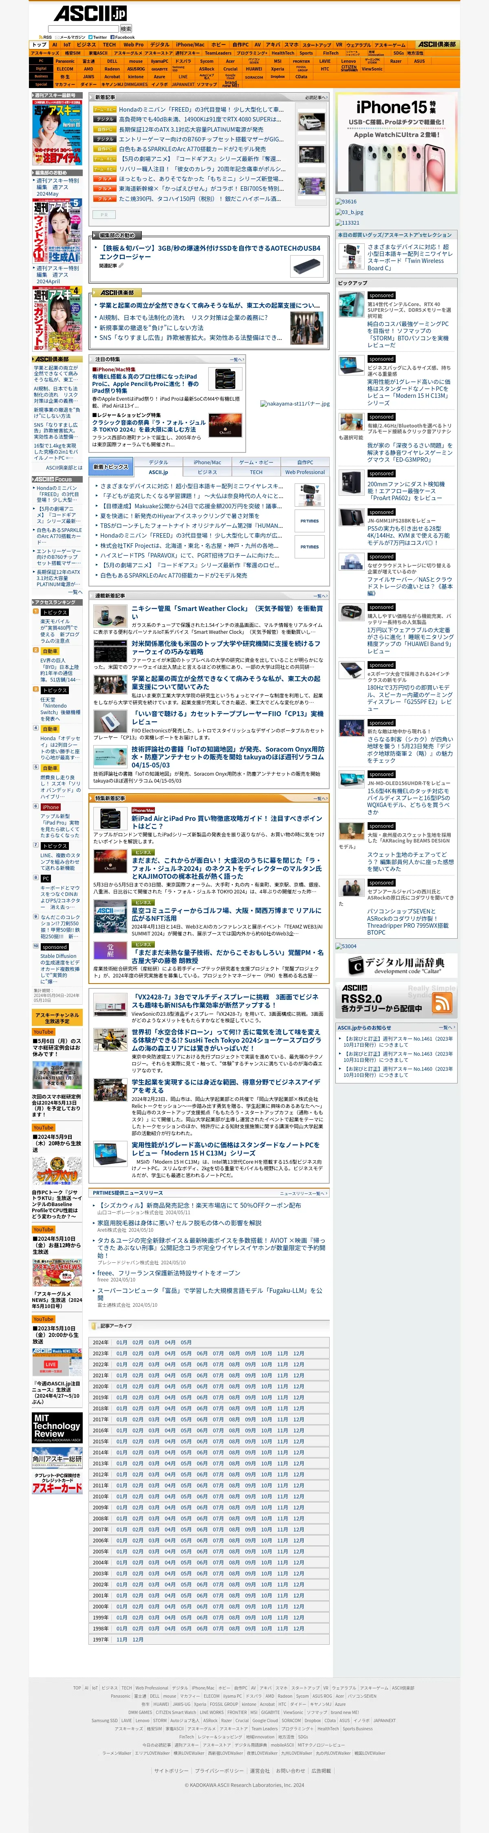Open 新iPad Air and iPad Pro buying guide
The width and height of the screenshot is (489, 1833).
(227, 823)
